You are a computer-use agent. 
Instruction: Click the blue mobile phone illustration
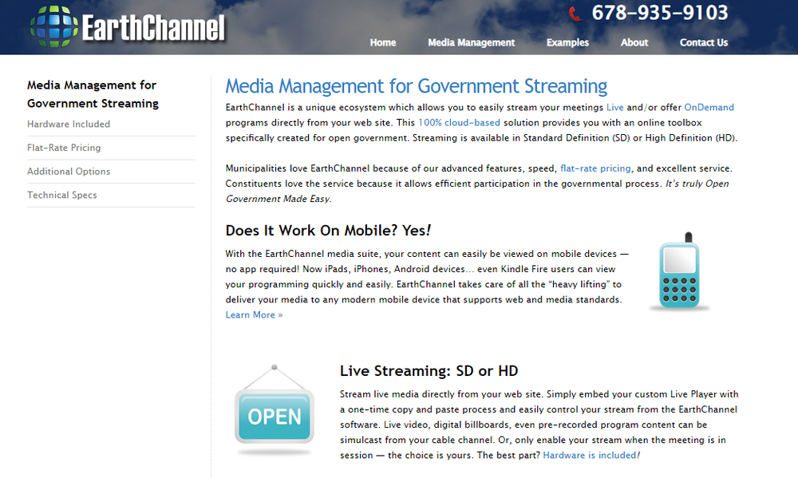coord(679,271)
